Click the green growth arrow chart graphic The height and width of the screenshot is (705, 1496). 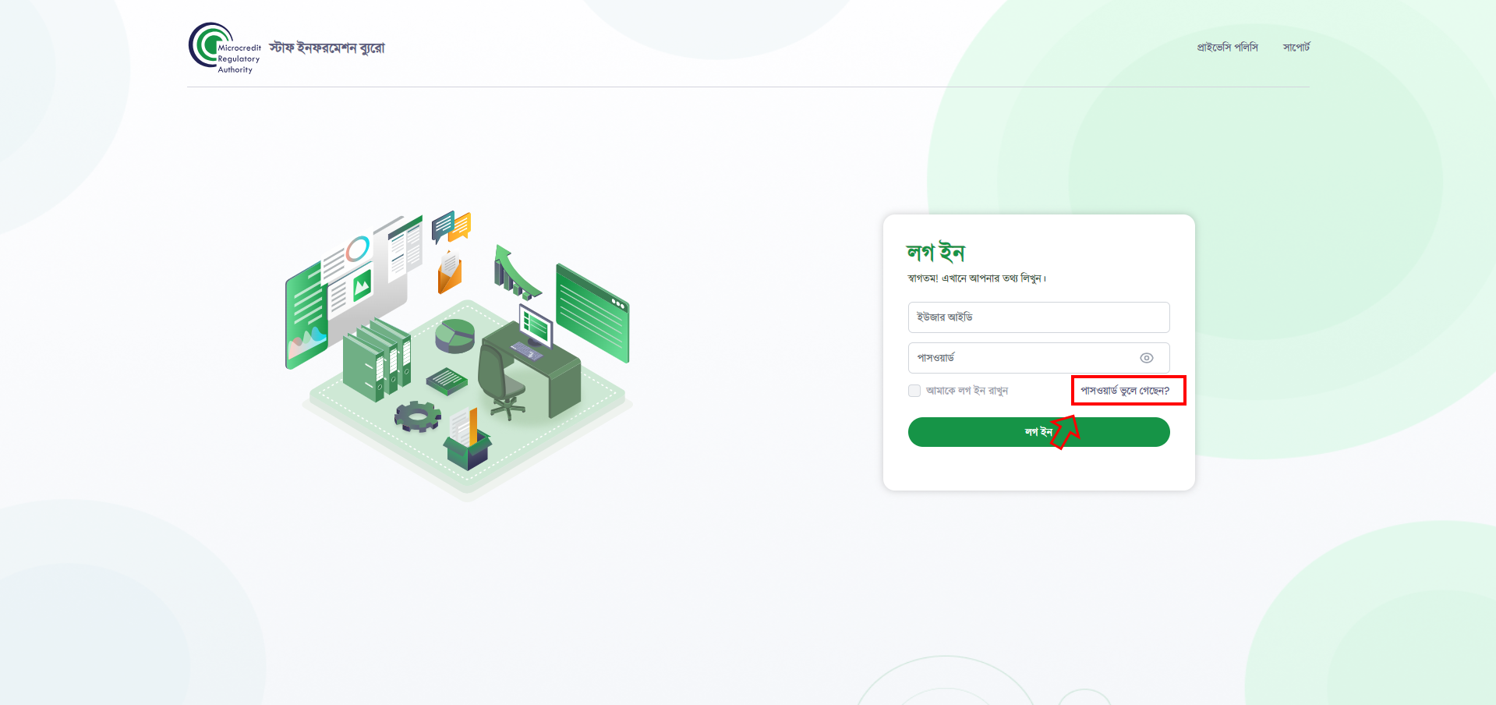coord(515,272)
